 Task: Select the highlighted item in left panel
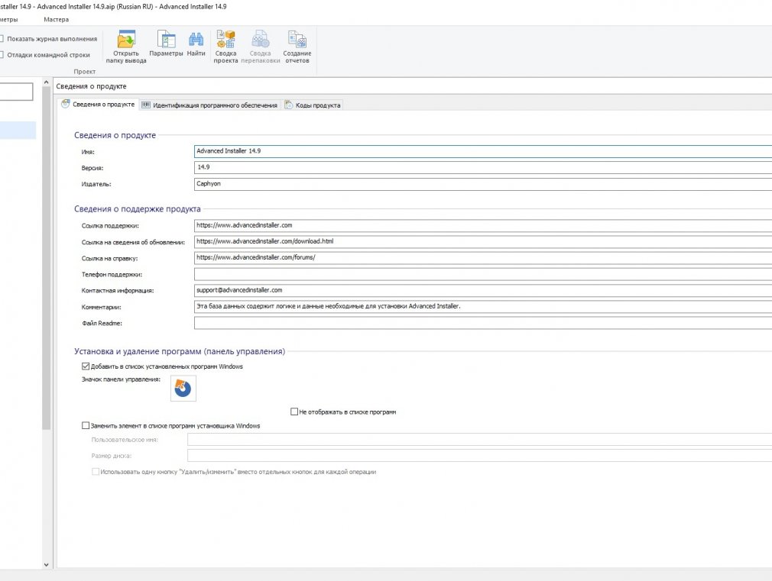point(18,131)
